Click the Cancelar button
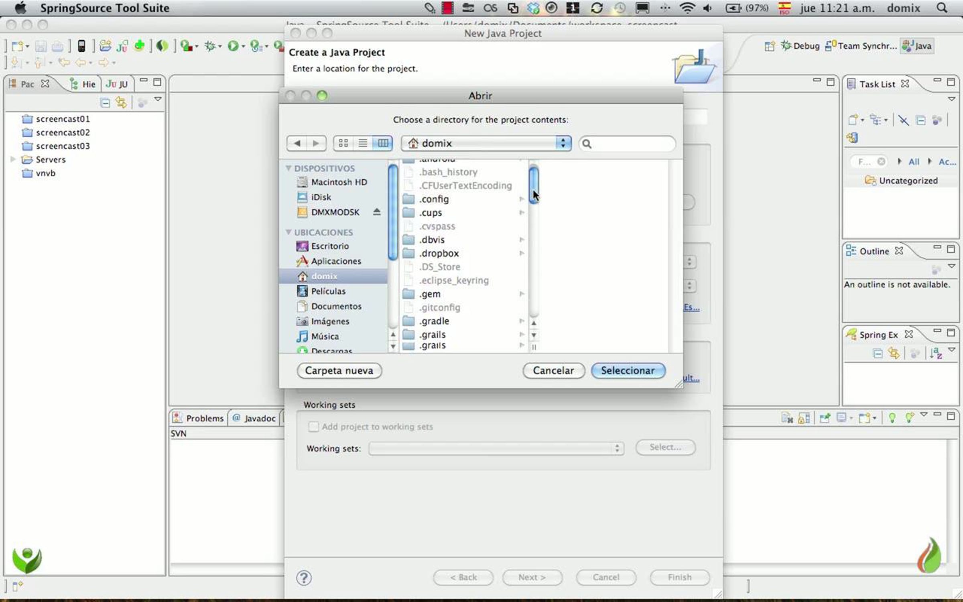The width and height of the screenshot is (963, 602). pyautogui.click(x=553, y=370)
